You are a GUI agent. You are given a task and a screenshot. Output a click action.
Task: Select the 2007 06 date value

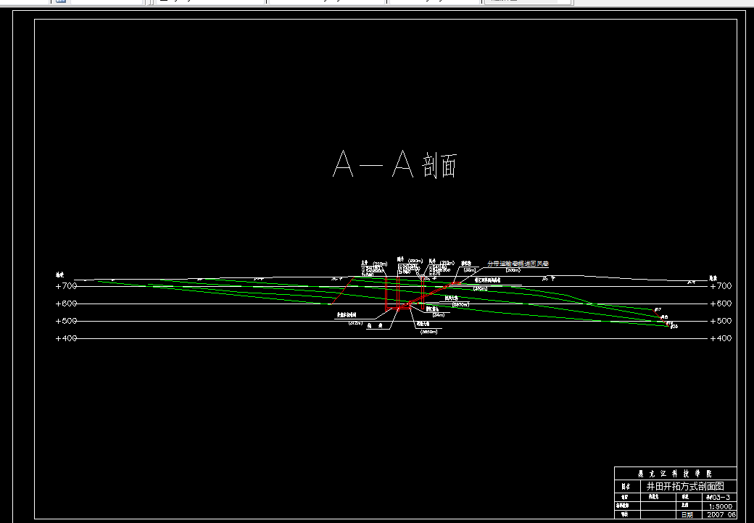[x=721, y=514]
